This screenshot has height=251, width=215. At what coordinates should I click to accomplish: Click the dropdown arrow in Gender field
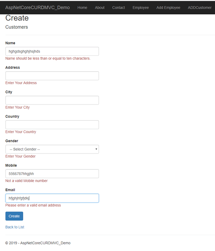pos(96,149)
